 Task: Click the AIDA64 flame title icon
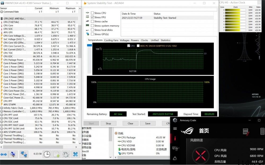tap(85, 3)
